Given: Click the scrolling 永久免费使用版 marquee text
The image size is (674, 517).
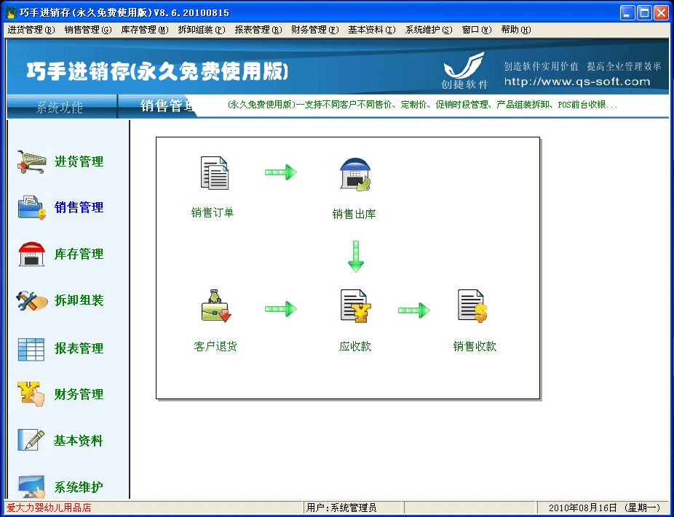Looking at the screenshot, I should click(x=423, y=105).
